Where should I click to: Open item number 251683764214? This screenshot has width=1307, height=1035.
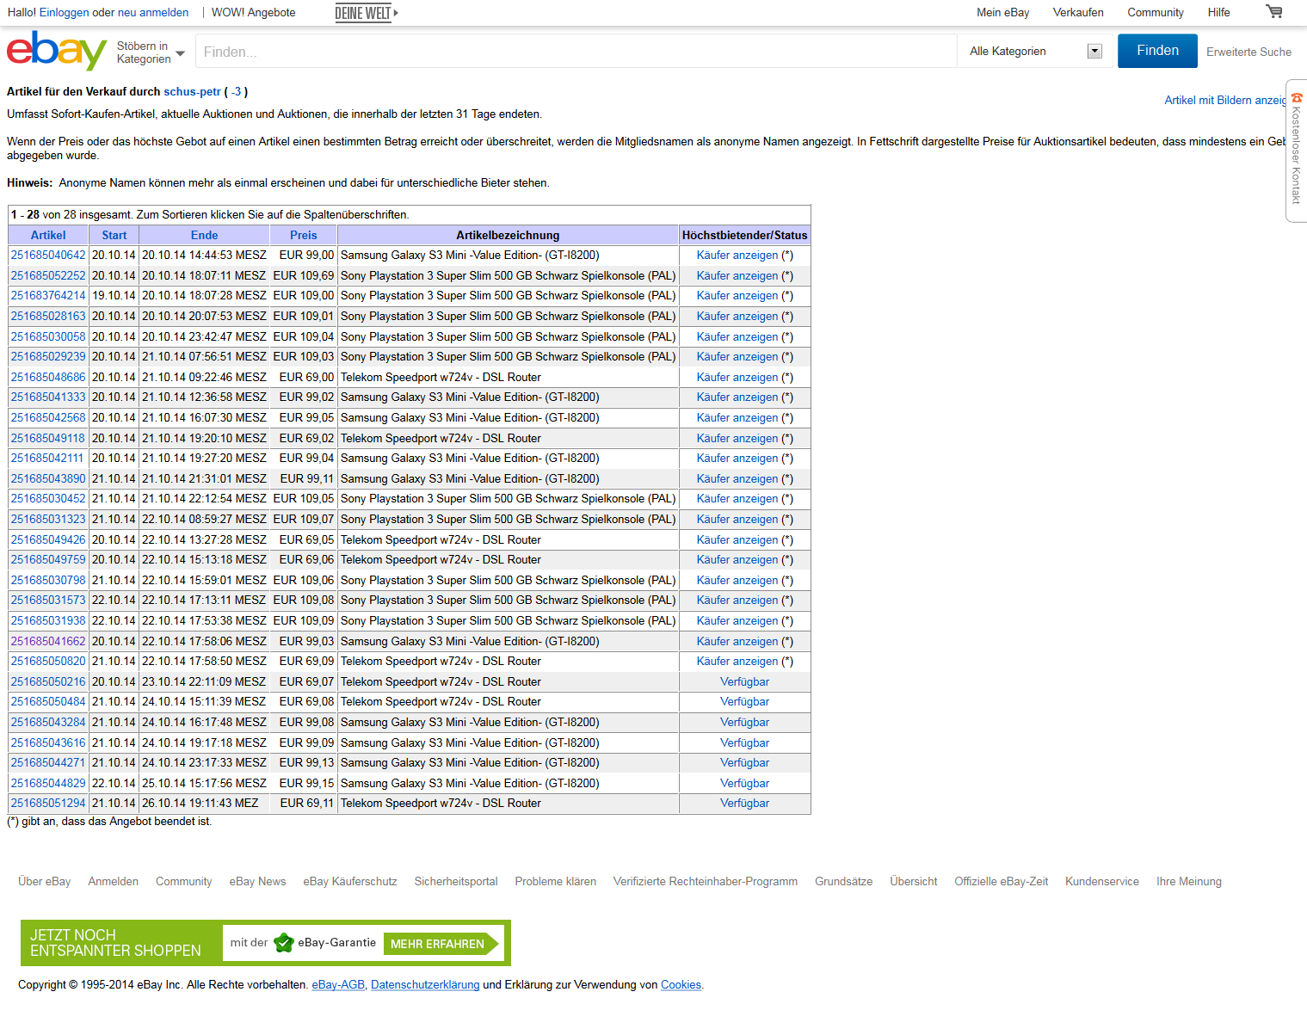tap(48, 296)
